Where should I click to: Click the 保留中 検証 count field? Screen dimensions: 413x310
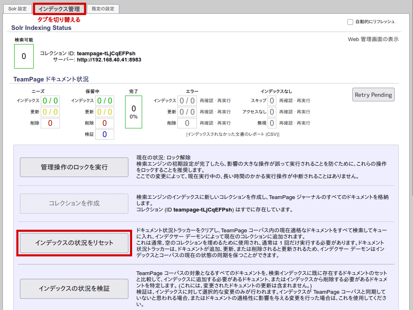pyautogui.click(x=105, y=134)
